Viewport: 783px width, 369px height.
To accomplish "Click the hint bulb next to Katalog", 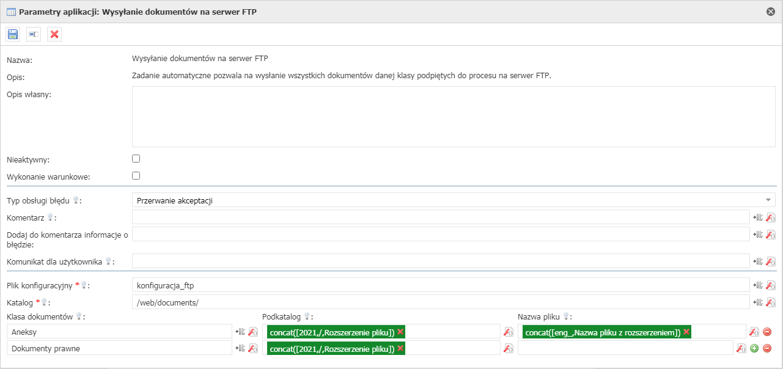I will pyautogui.click(x=44, y=302).
